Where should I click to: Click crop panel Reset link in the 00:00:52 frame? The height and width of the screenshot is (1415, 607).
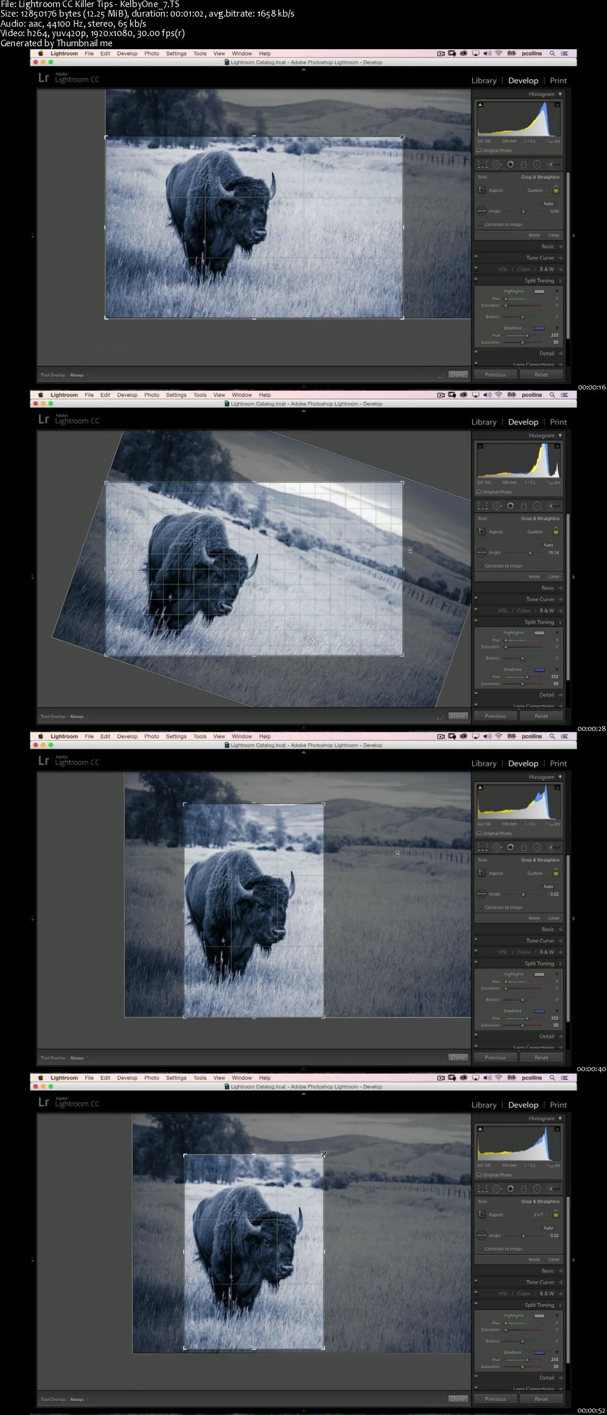[534, 1259]
